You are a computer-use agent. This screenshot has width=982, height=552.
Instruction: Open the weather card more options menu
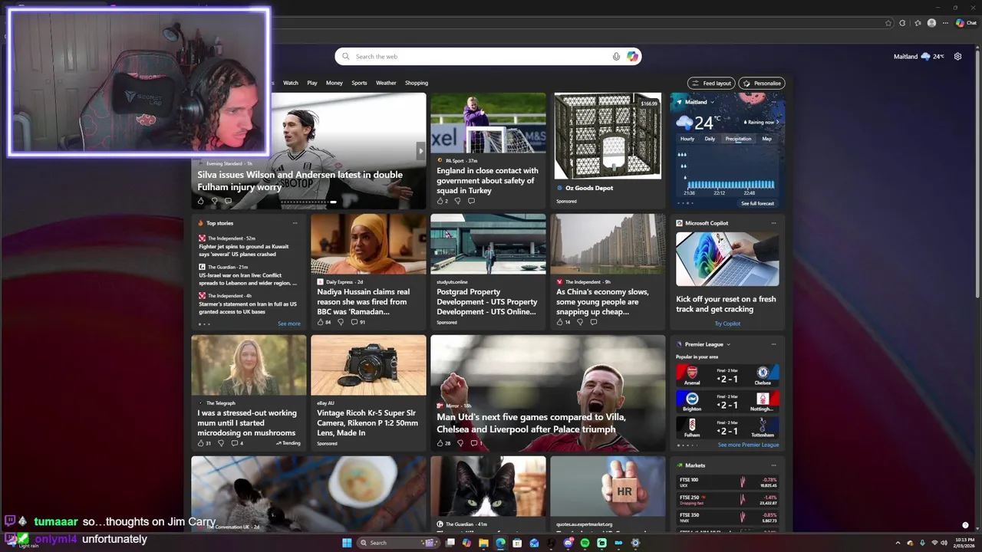point(773,102)
